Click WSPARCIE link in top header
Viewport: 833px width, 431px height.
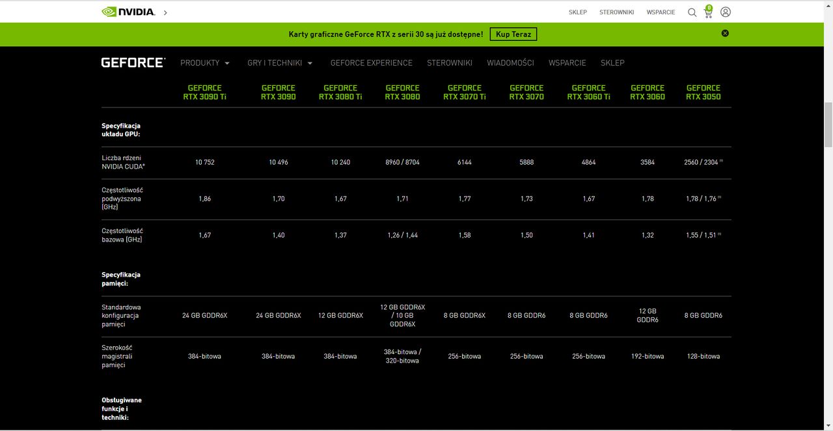pos(661,12)
